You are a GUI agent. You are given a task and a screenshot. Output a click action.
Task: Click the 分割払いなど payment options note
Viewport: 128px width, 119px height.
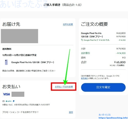(26, 105)
